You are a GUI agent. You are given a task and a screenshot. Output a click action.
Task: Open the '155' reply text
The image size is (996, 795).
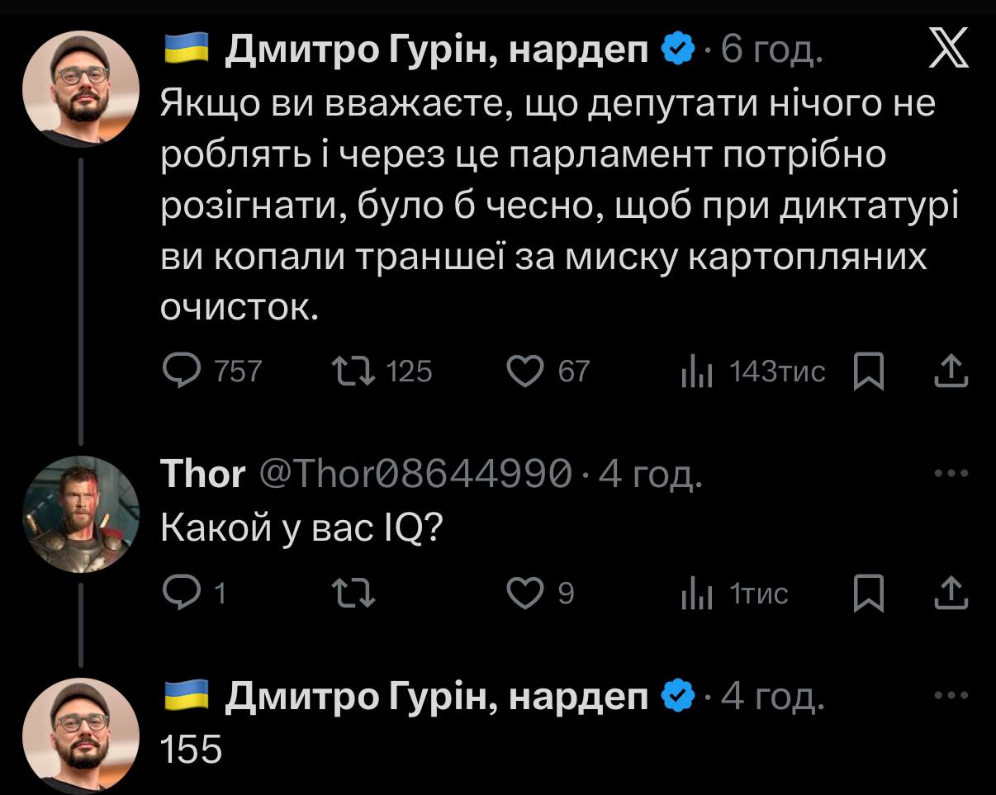pos(191,749)
